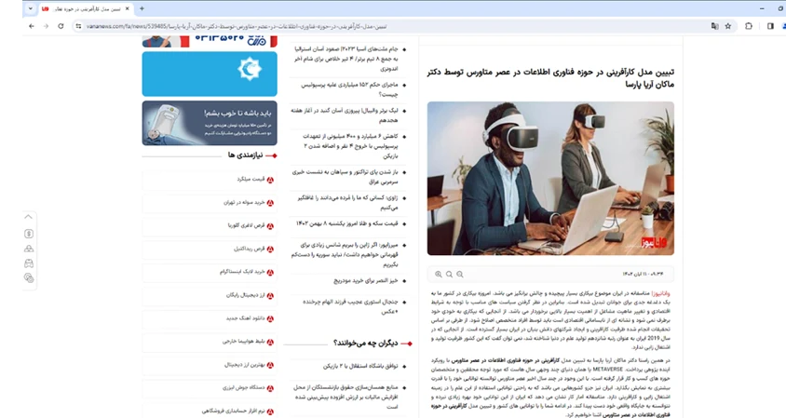This screenshot has width=786, height=418.
Task: Expand the tab search dropdown arrow
Action: click(x=10, y=8)
